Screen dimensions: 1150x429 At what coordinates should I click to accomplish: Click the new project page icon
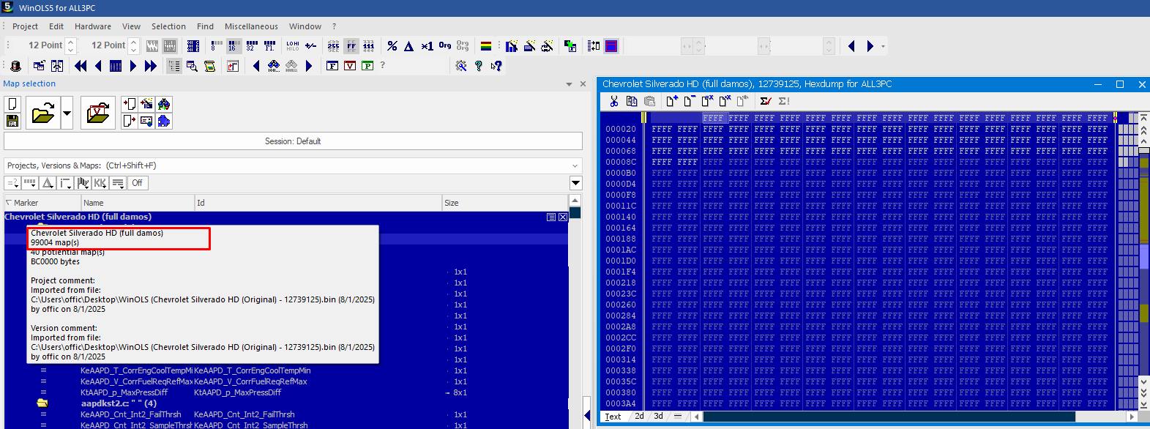tap(12, 104)
